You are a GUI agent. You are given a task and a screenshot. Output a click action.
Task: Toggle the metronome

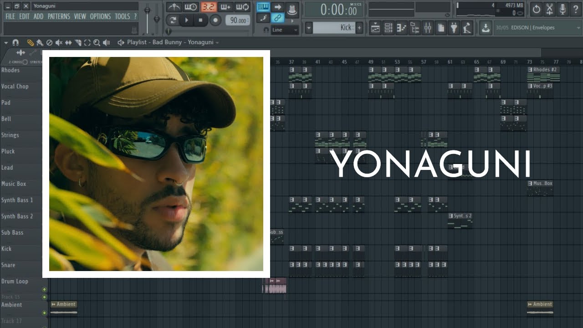[174, 7]
